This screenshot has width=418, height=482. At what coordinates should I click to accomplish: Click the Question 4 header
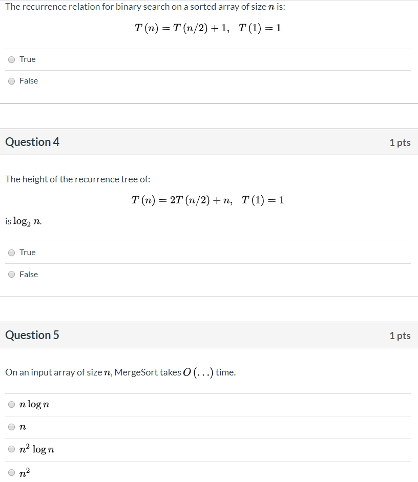(x=32, y=142)
